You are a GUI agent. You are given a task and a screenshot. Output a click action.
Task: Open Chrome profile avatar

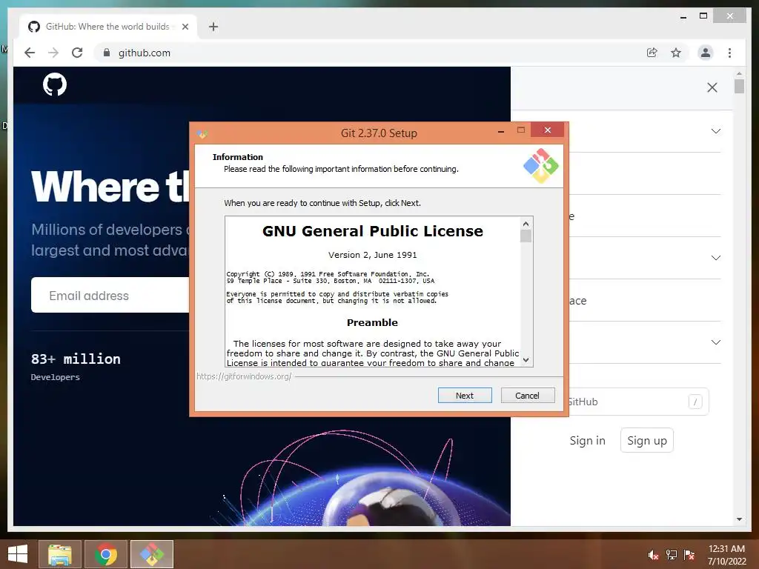pyautogui.click(x=706, y=53)
